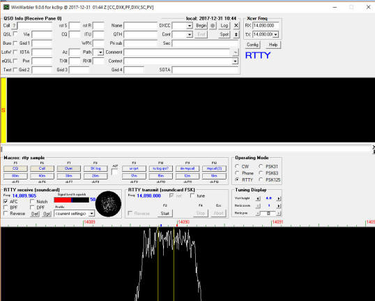Click the F6 Call macro button
The width and height of the screenshot is (375, 301).
(42, 168)
